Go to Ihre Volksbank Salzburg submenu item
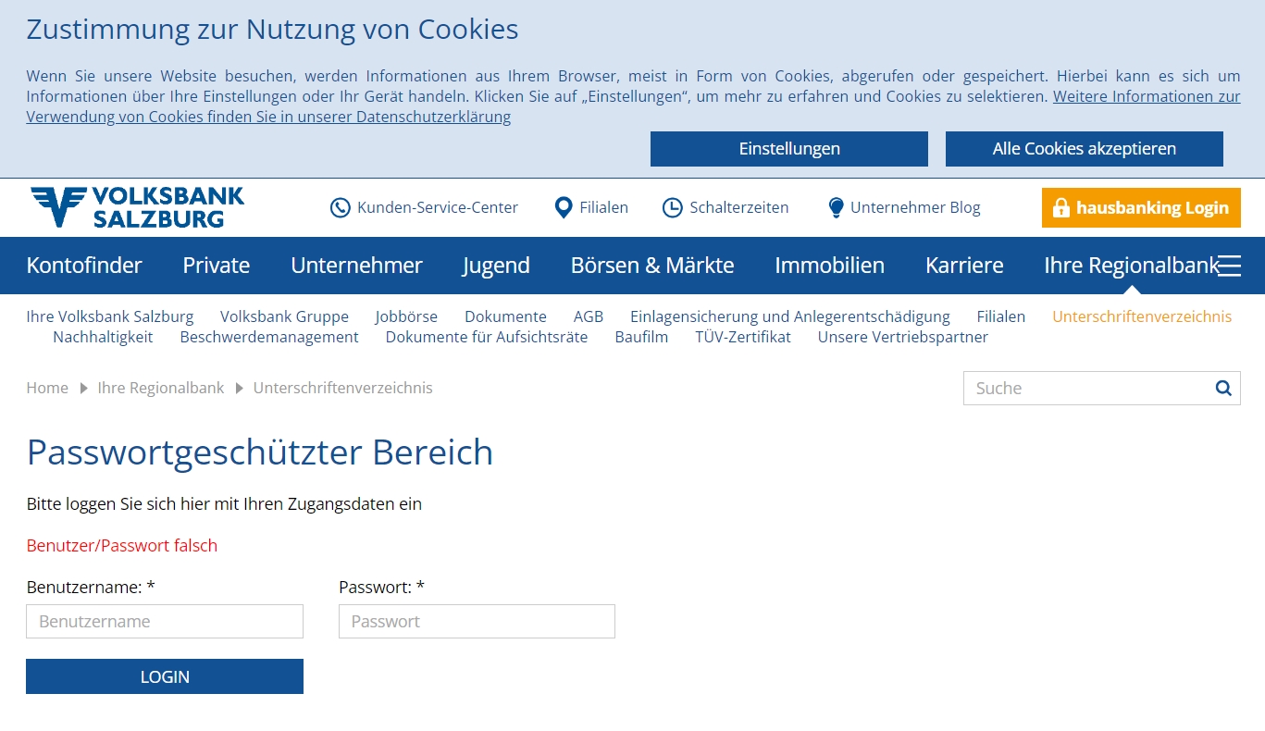 point(110,316)
